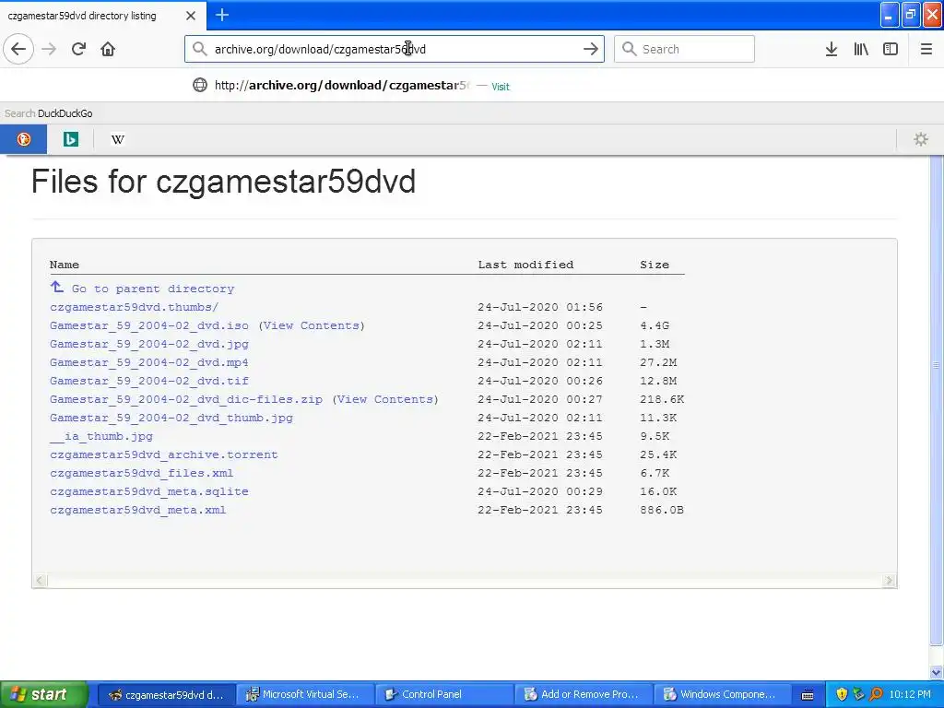The image size is (944, 708).
Task: Click the Visit suggestion link
Action: point(501,87)
